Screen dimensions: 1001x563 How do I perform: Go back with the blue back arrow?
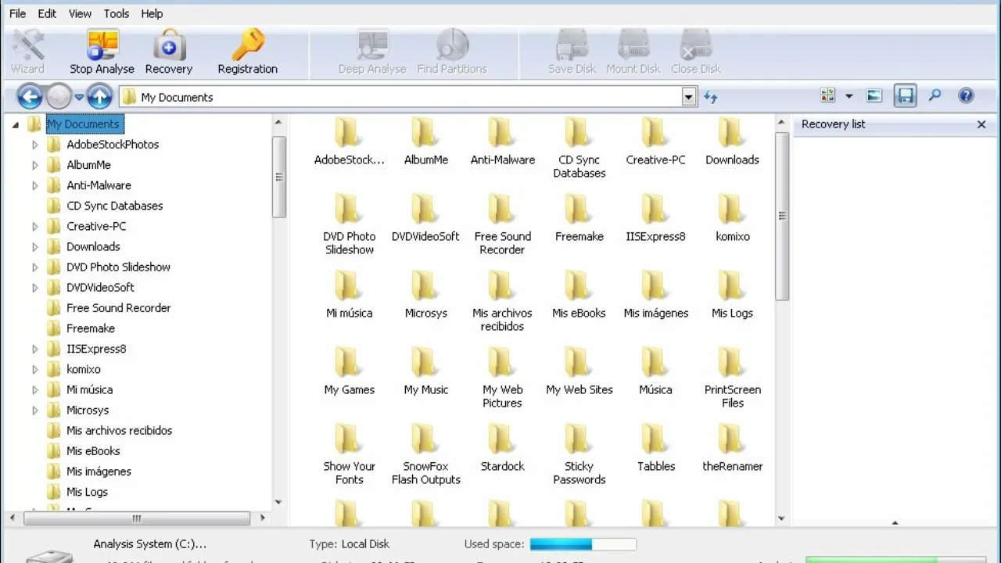tap(30, 97)
